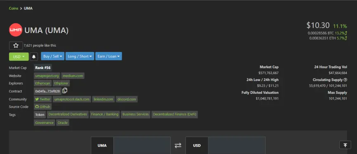
Task: Select the Decentralized Finance (DeFi) tag
Action: point(175,114)
